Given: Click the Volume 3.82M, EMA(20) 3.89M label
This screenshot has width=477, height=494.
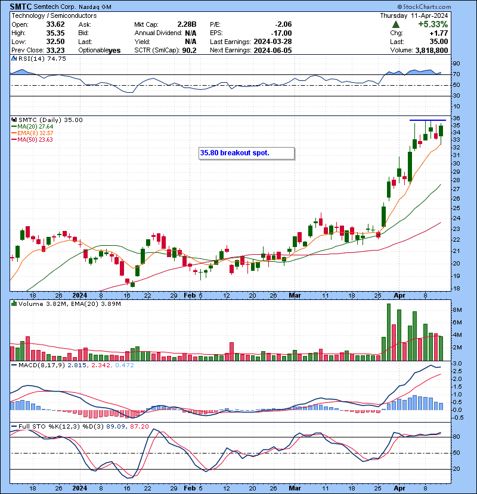Looking at the screenshot, I should 69,304.
